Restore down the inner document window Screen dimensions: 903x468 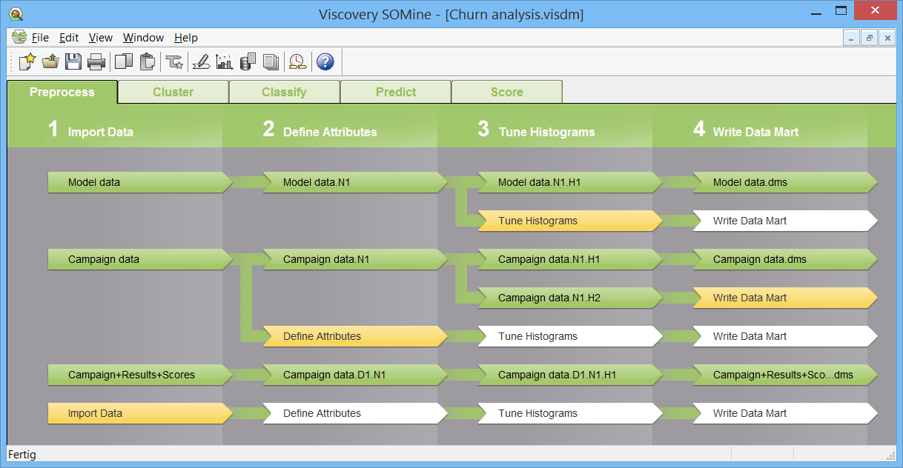[x=869, y=38]
